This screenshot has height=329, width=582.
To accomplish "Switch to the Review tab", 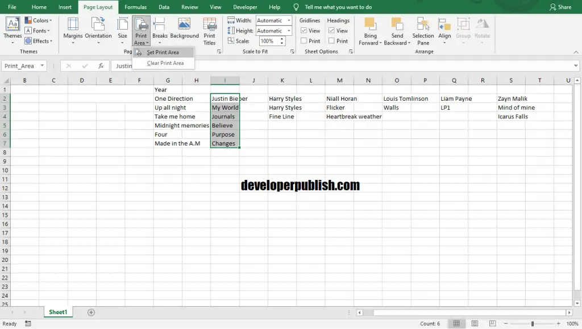I will click(189, 7).
